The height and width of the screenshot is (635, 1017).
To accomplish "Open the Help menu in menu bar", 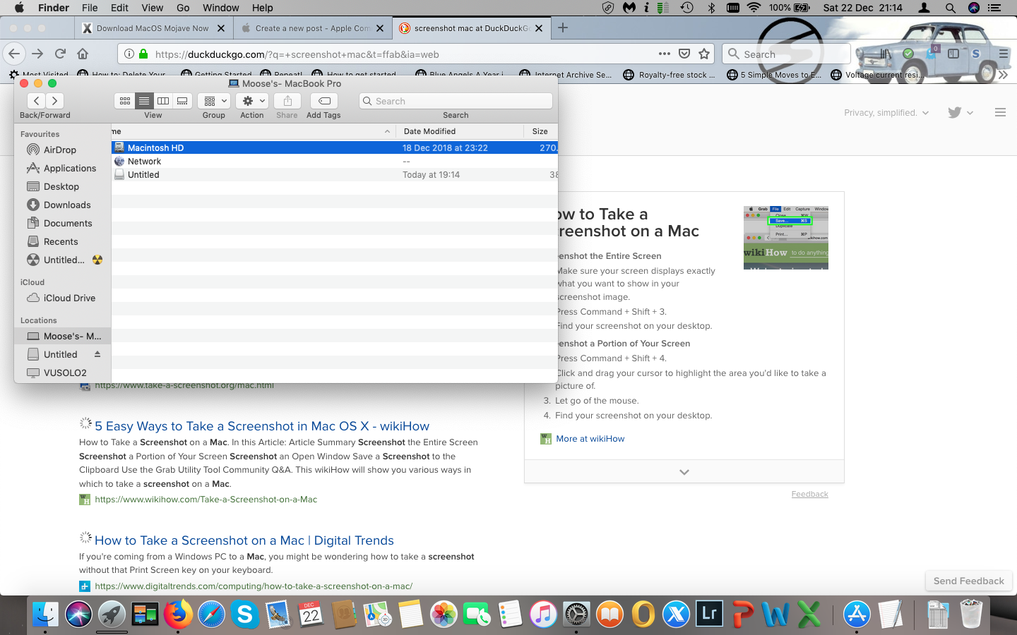I will (263, 8).
